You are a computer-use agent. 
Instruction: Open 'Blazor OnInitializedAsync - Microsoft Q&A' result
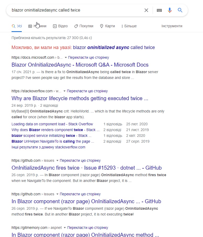click(80, 65)
